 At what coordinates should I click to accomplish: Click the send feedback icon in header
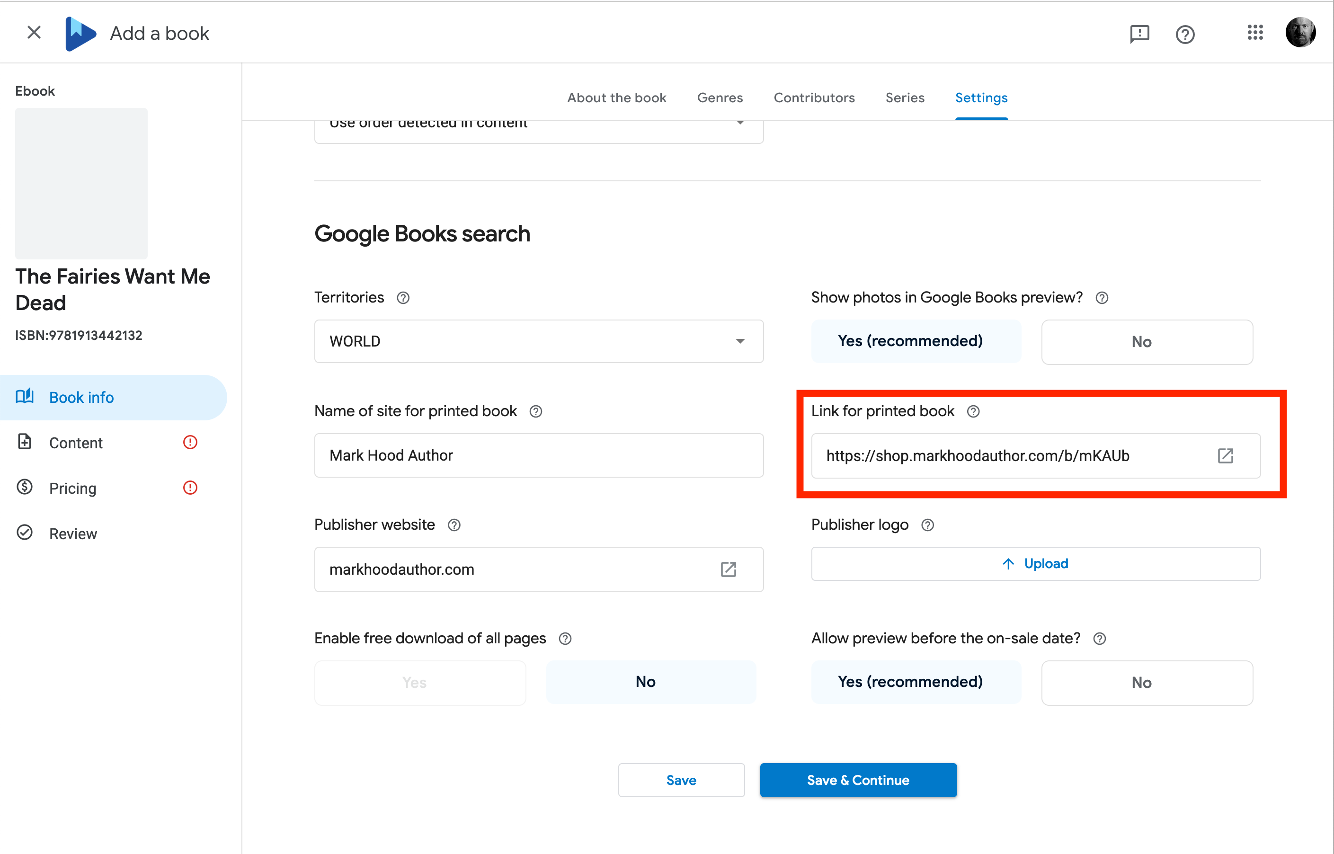1139,34
